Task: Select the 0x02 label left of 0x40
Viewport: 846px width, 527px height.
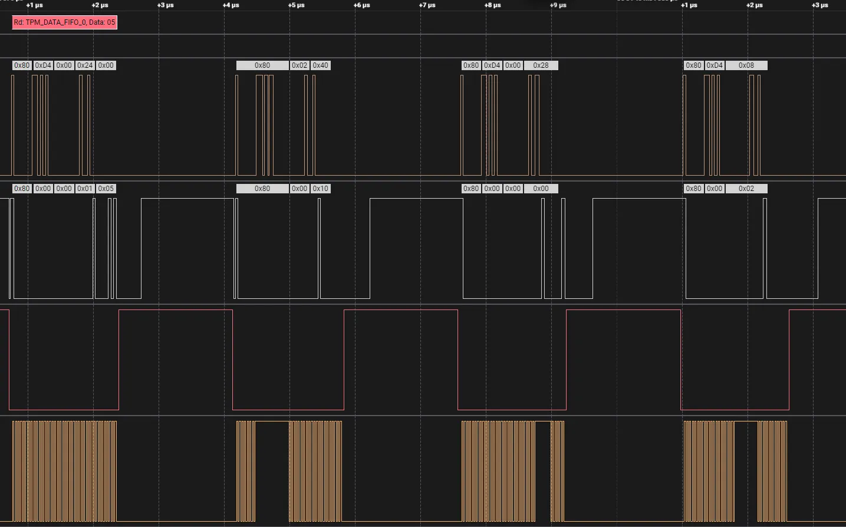Action: [x=299, y=65]
